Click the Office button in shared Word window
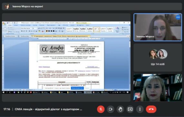 coord(4,23)
